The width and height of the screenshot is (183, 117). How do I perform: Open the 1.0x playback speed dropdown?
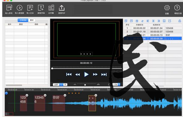pyautogui.click(x=116, y=84)
